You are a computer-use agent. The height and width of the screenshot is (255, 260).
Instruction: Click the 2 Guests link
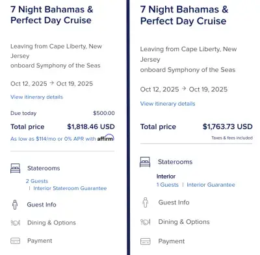click(37, 181)
